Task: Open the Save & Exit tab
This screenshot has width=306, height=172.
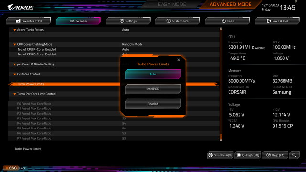Action: 277,21
